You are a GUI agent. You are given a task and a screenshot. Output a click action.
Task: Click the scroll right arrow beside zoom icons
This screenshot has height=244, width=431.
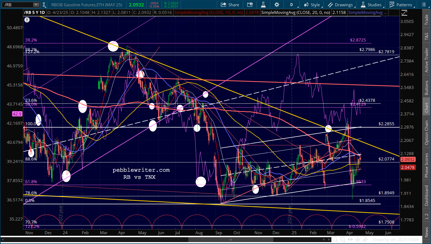329,240
